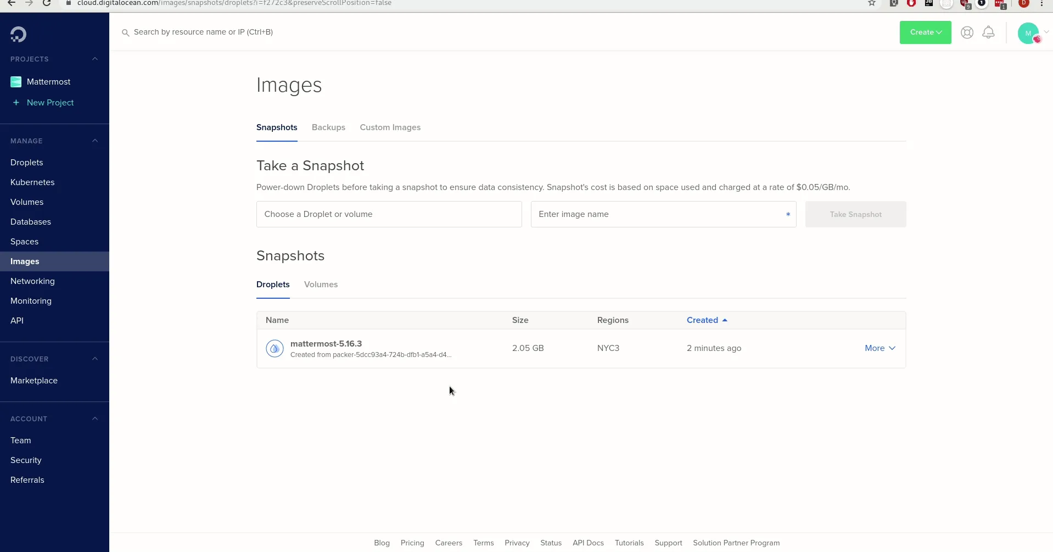Click the DigitalOcean logo icon

(x=18, y=35)
